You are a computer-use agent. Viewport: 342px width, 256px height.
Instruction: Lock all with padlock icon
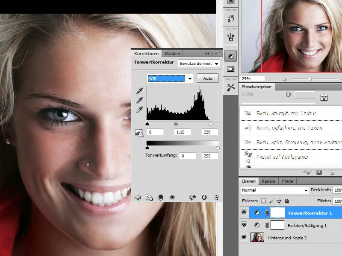click(286, 201)
